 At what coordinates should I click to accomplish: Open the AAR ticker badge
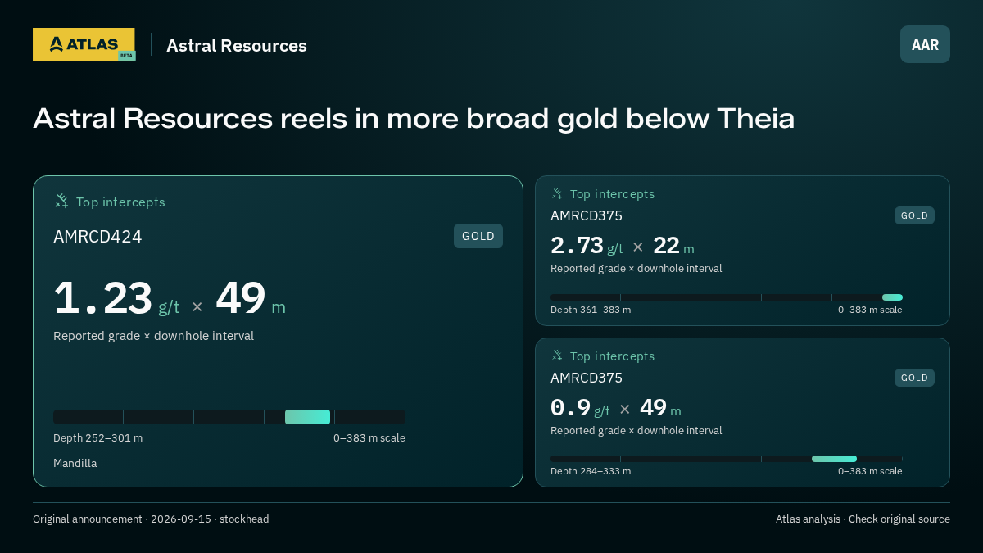tap(925, 44)
